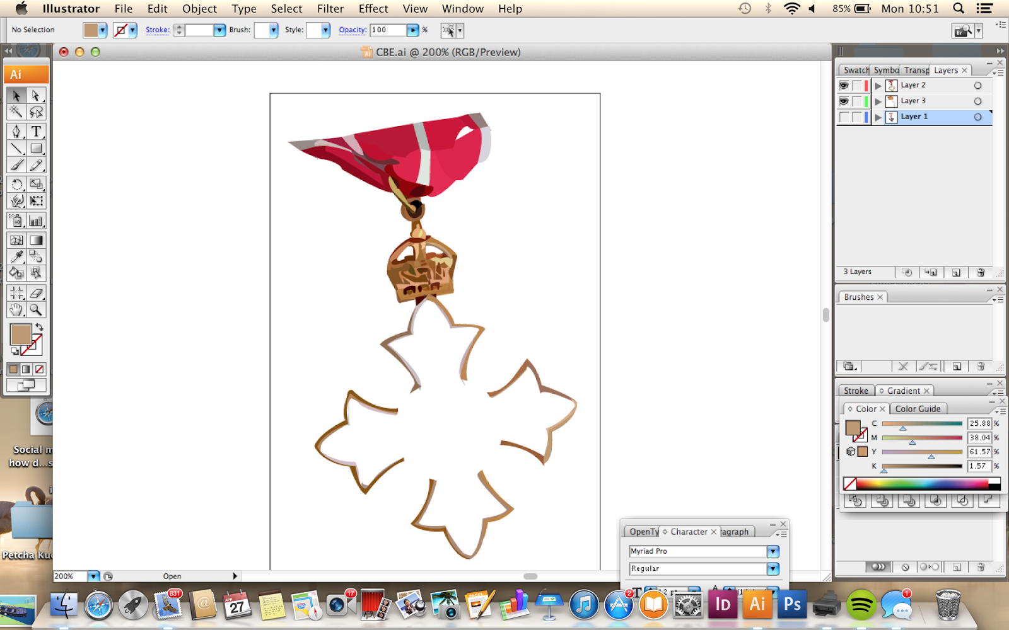
Task: Click target circle of Layer 3
Action: click(977, 101)
